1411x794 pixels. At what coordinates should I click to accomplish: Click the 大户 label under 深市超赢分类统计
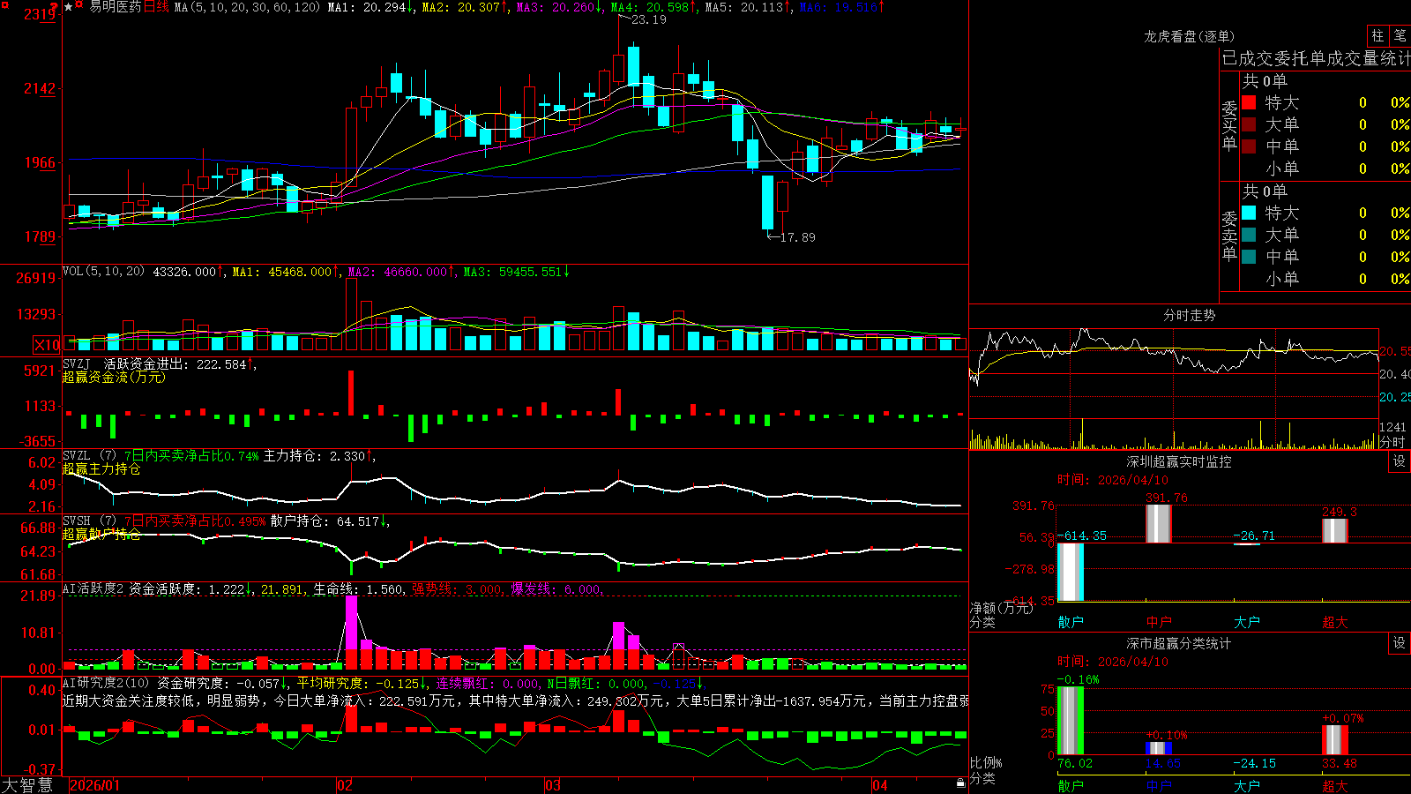(1247, 786)
